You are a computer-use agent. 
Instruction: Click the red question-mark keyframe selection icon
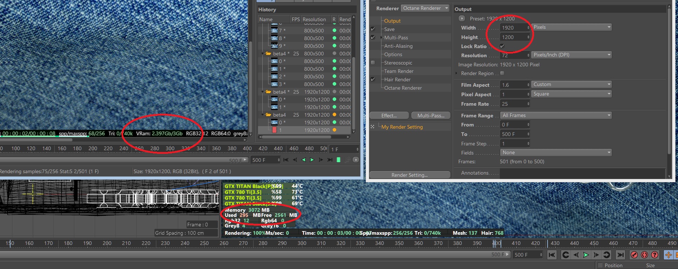click(x=655, y=255)
